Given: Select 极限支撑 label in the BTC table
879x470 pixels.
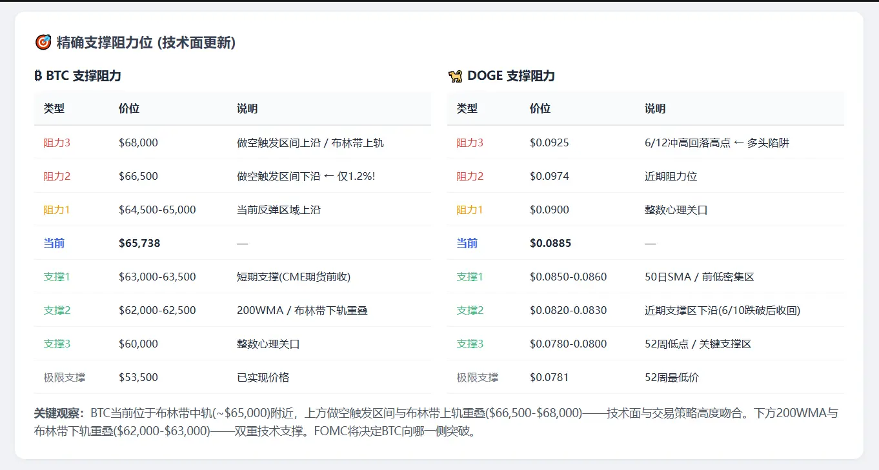Looking at the screenshot, I should [65, 377].
